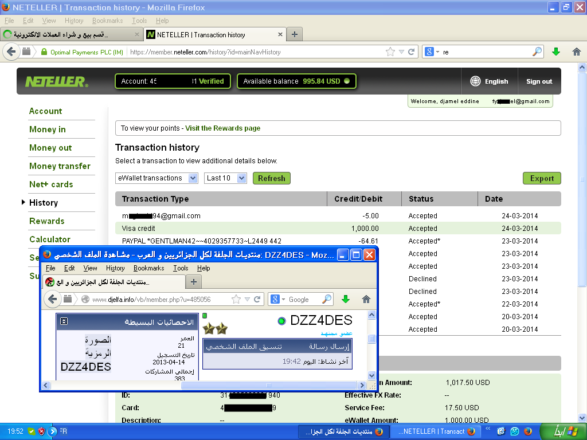Open a new tab in the Neteller window

(x=295, y=34)
